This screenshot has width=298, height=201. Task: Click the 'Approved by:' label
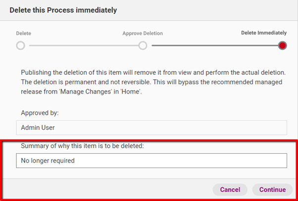coord(40,113)
